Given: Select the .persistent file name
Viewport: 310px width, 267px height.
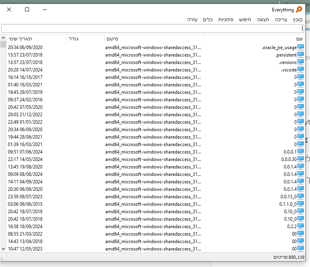Looking at the screenshot, I should coord(286,55).
